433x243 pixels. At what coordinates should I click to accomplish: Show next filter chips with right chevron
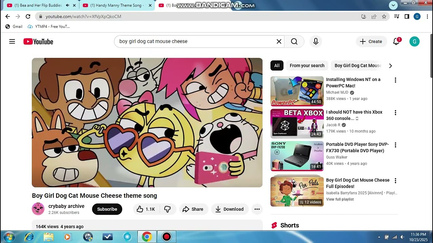(x=390, y=65)
